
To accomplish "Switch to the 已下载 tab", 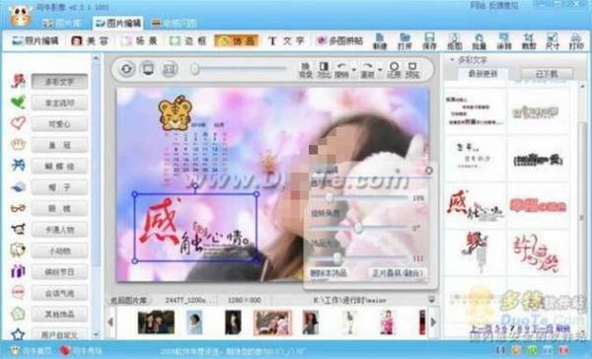I will pos(547,74).
